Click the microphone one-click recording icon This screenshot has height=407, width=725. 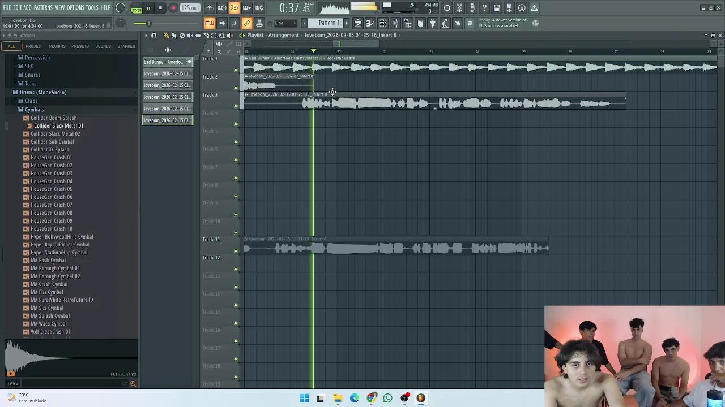tap(472, 8)
